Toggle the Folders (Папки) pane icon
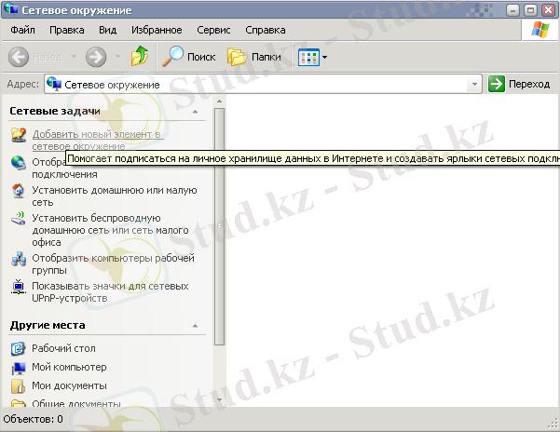 pyautogui.click(x=238, y=57)
